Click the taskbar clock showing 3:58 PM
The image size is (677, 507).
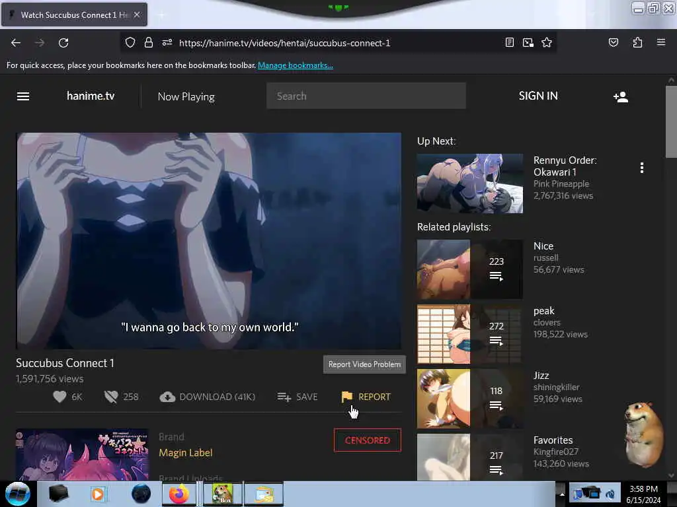pos(643,494)
